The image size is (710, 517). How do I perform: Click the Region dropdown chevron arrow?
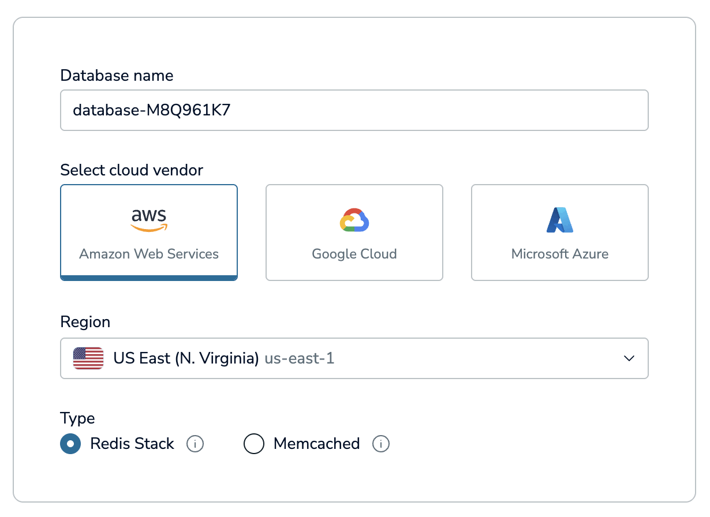[629, 358]
